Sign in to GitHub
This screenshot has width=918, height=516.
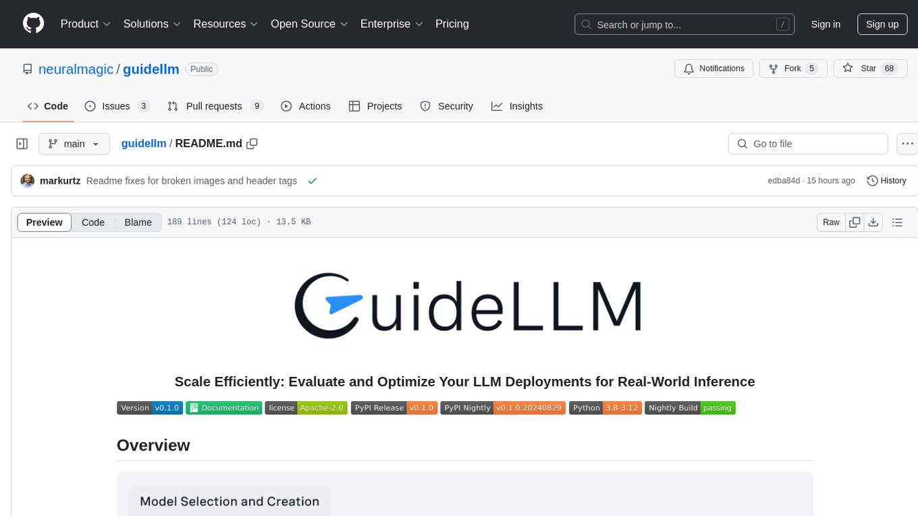(826, 24)
